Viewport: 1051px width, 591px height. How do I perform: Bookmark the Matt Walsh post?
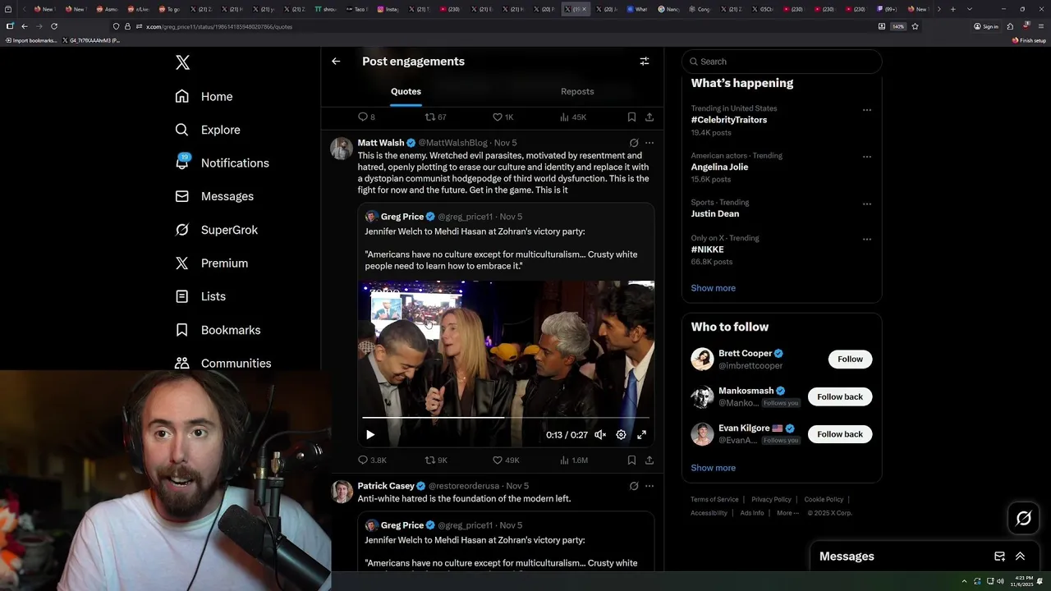pyautogui.click(x=631, y=460)
